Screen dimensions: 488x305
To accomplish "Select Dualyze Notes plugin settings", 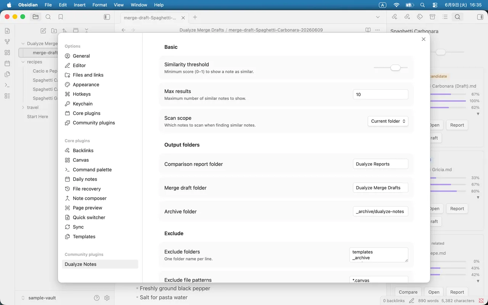I will coord(100,264).
